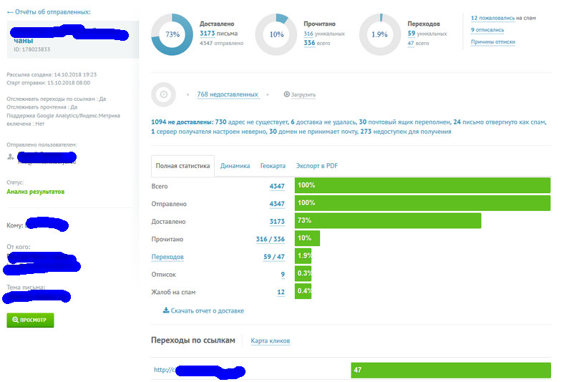Open 768 недоставленных link
The width and height of the screenshot is (569, 382).
tap(228, 94)
